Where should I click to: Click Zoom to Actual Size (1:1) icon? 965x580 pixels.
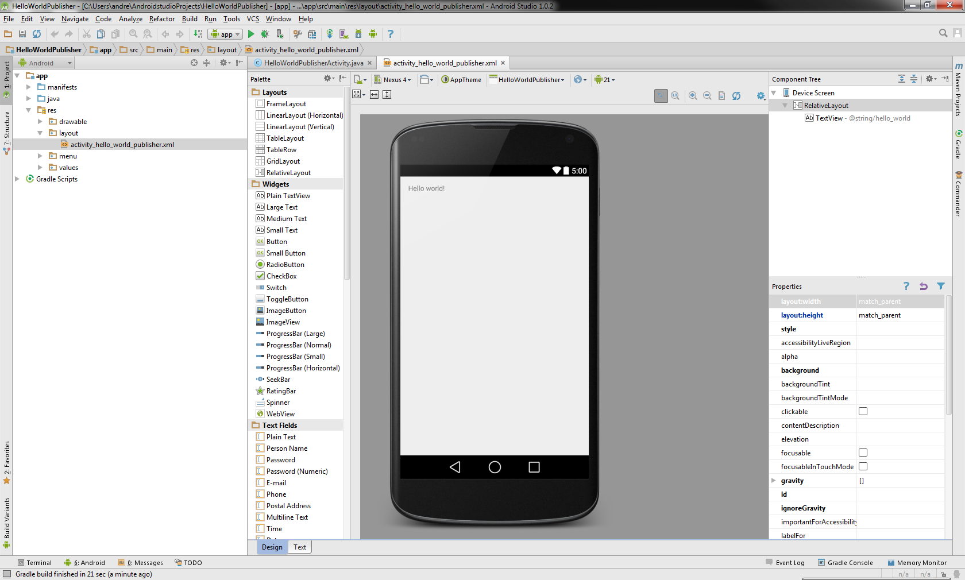pos(675,96)
